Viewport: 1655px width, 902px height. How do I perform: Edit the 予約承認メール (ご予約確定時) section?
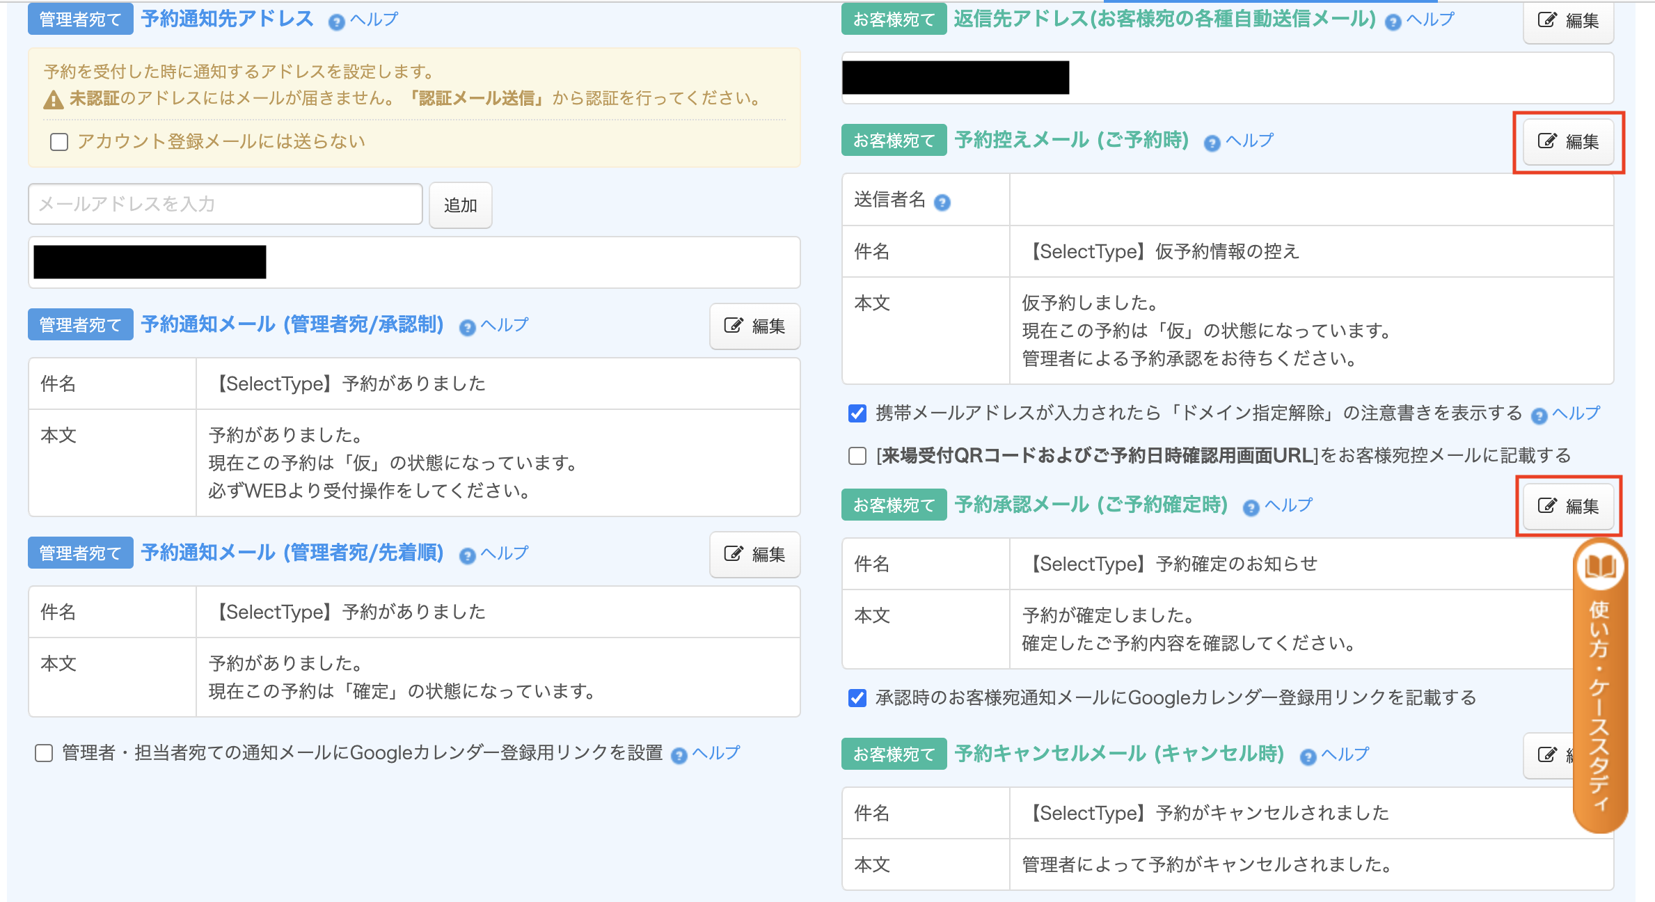[x=1568, y=507]
